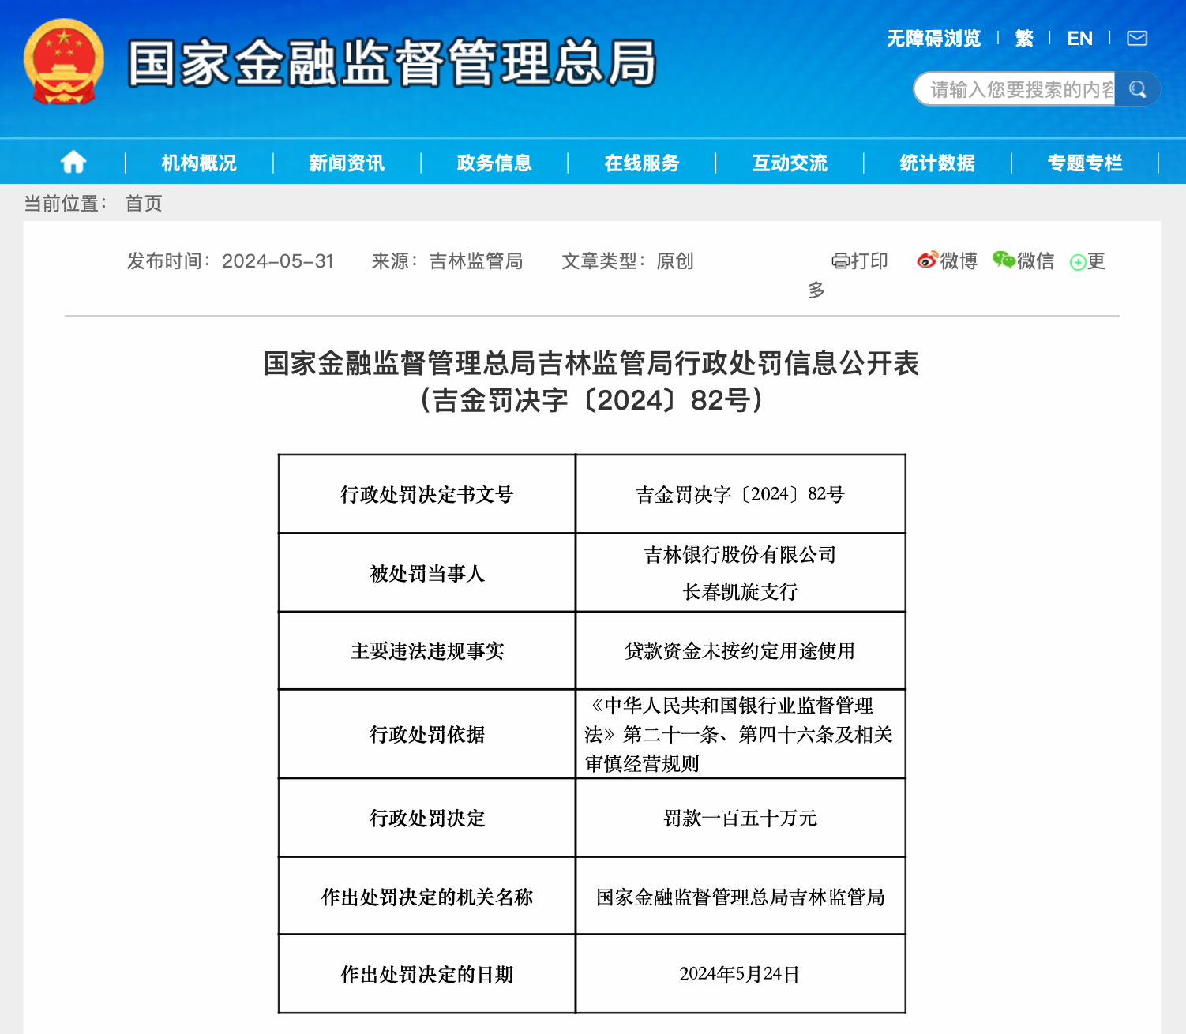Open the 政务信息 menu
The height and width of the screenshot is (1034, 1186).
click(x=494, y=163)
